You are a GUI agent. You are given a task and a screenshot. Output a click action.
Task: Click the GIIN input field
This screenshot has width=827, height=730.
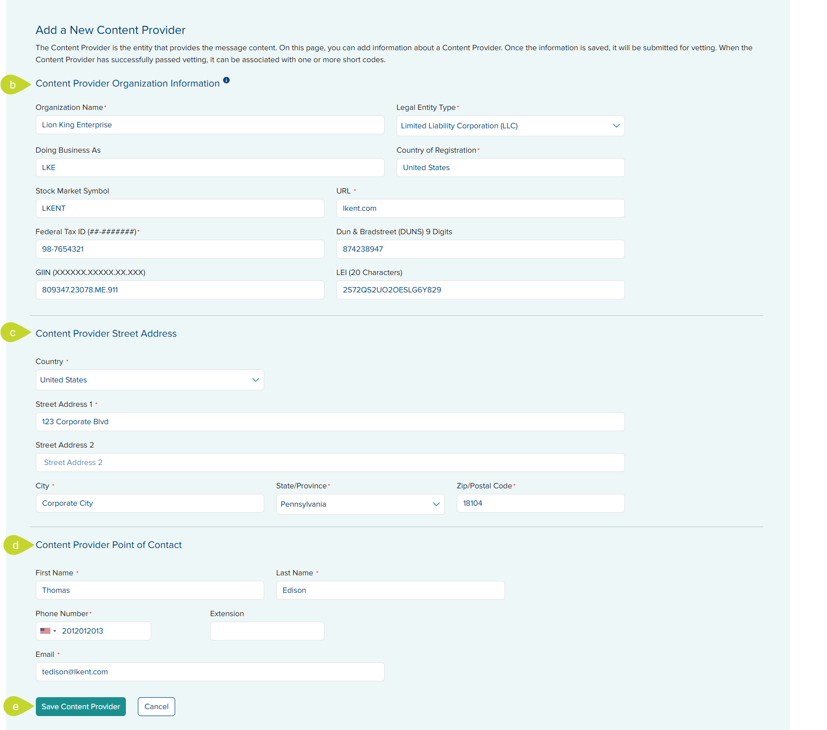point(180,290)
